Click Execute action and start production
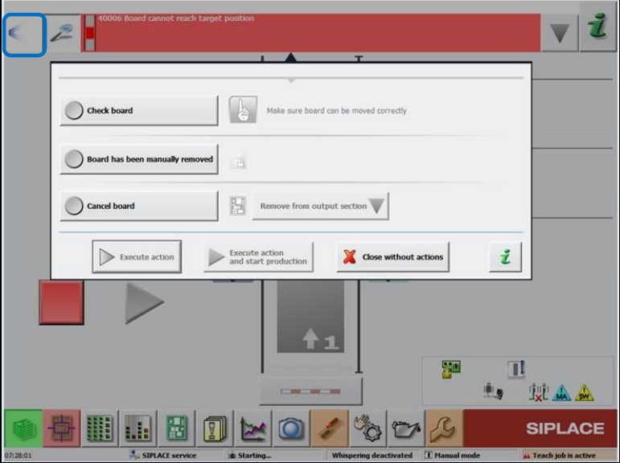 coord(259,257)
